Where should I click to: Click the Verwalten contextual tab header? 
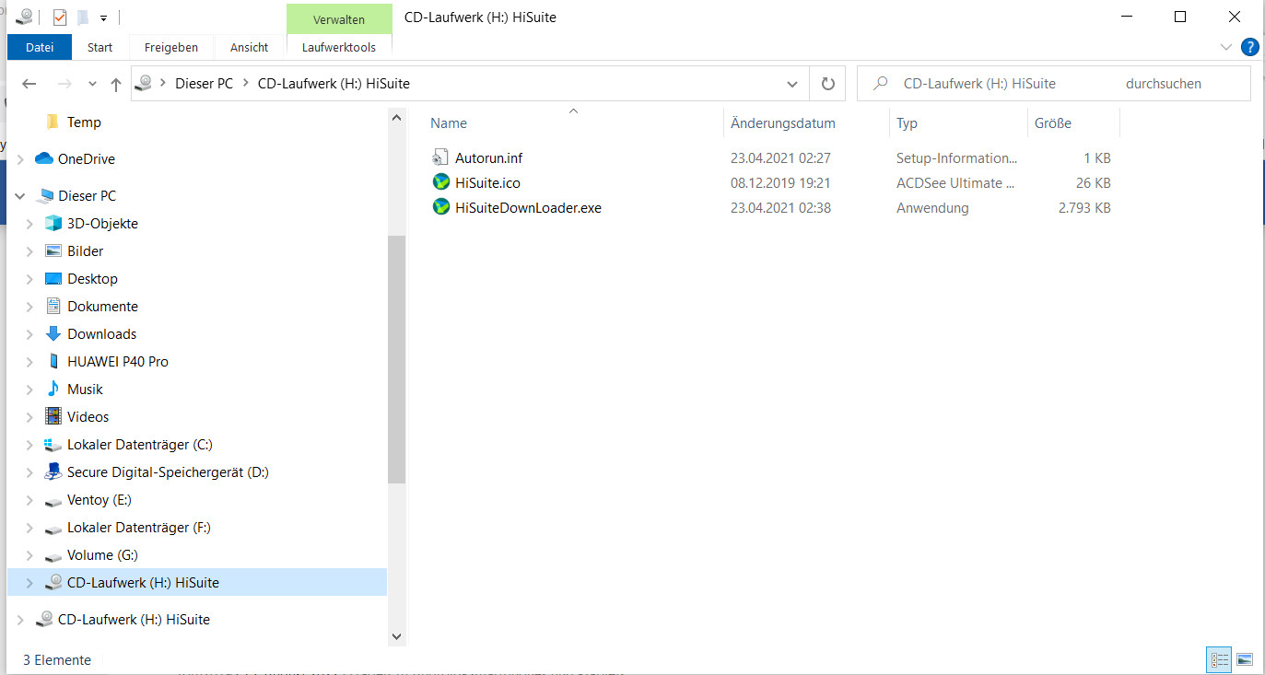(339, 19)
